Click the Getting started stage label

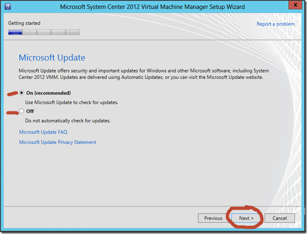pyautogui.click(x=24, y=23)
